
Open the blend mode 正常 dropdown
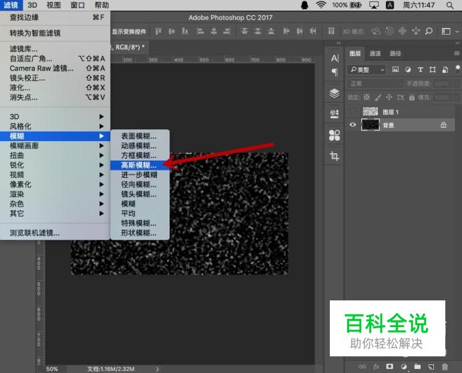tap(375, 84)
